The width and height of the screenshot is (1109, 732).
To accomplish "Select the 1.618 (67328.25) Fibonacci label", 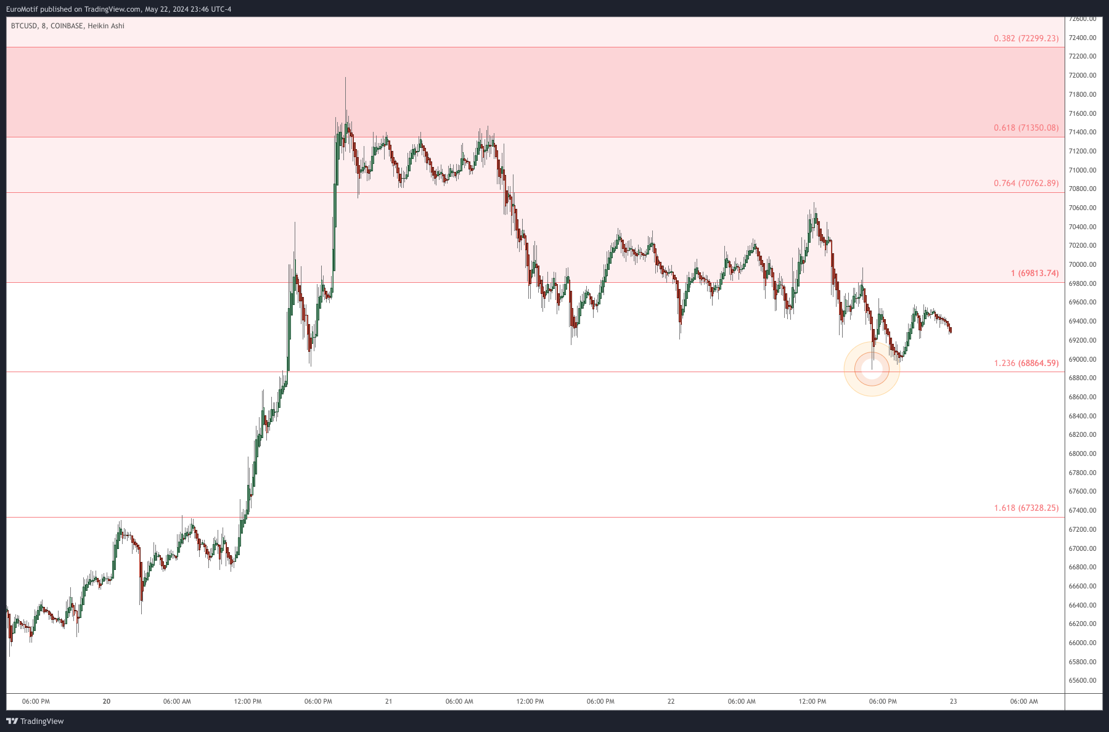I will [x=1026, y=508].
